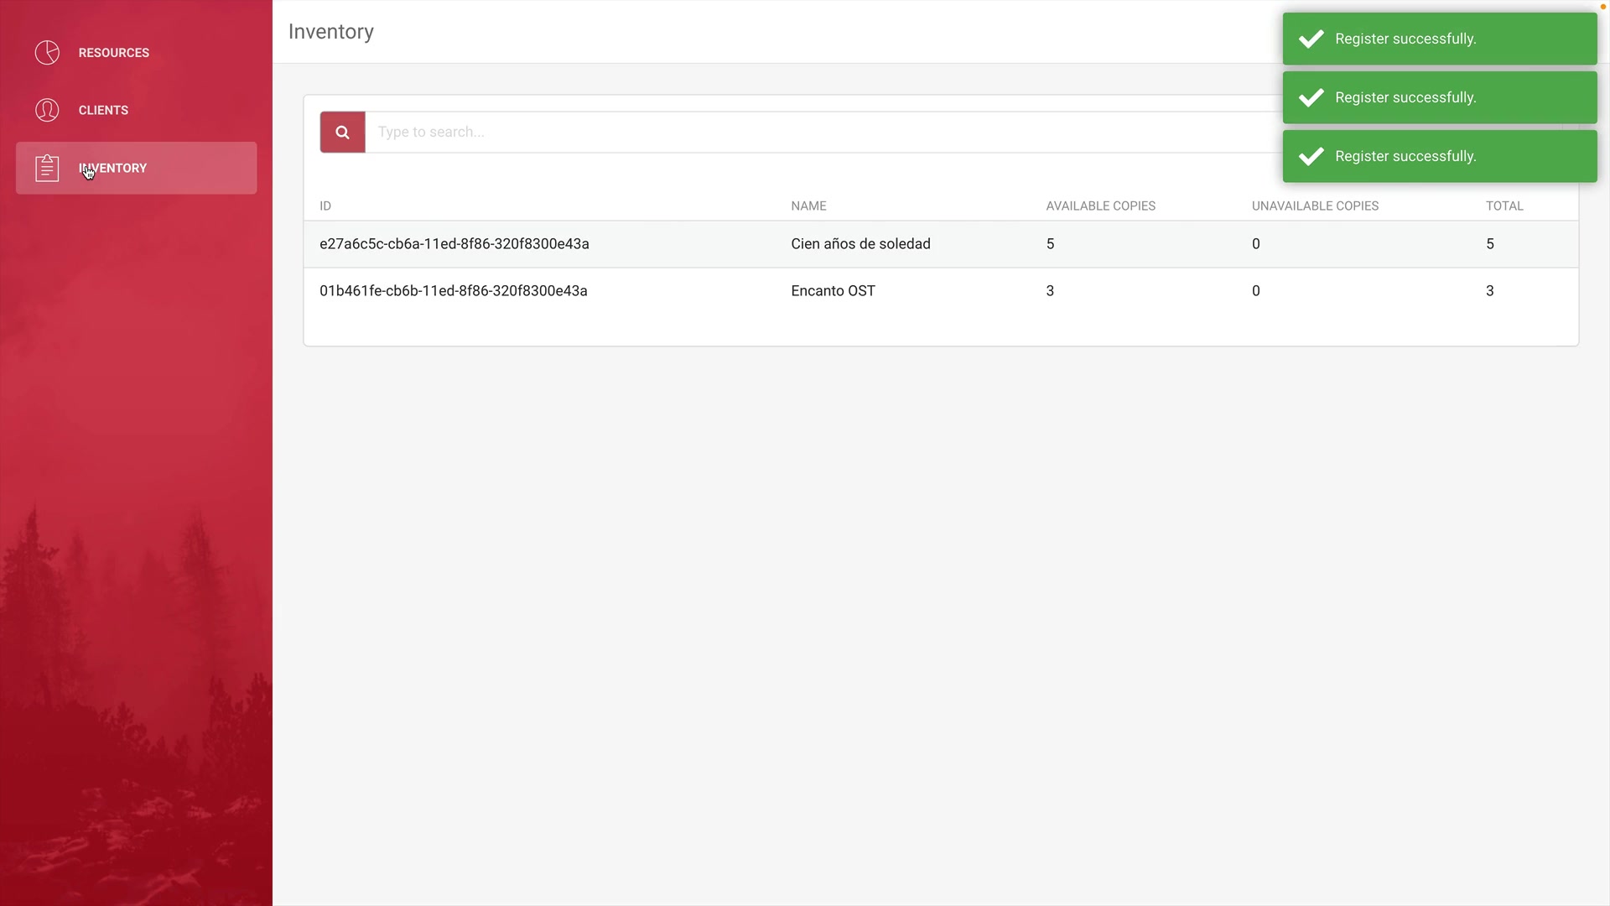Click the second notification's checkmark icon
The height and width of the screenshot is (906, 1610).
[1311, 97]
